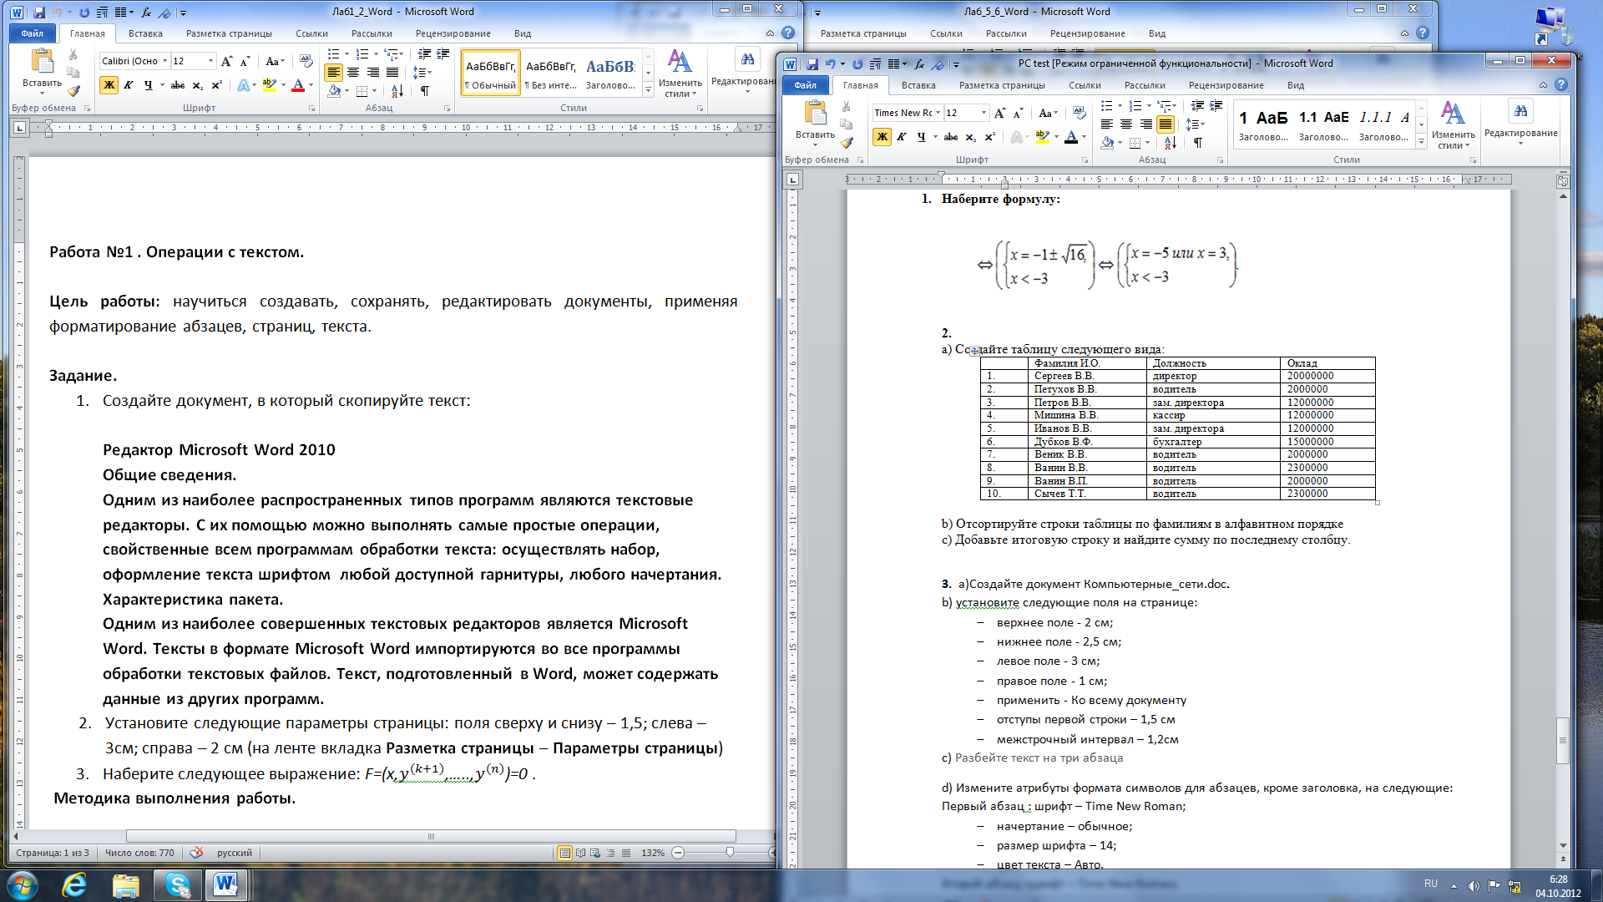Increase indent in Лаб1_2_Word window
The height and width of the screenshot is (902, 1603).
click(x=443, y=54)
